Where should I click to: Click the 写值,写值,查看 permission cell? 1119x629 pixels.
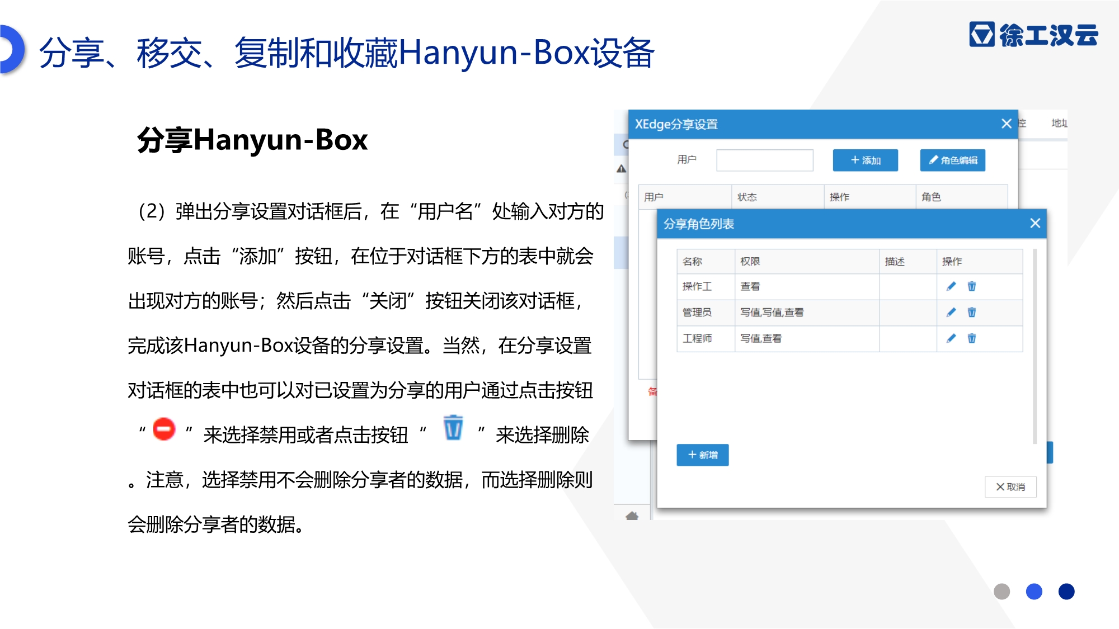[807, 312]
